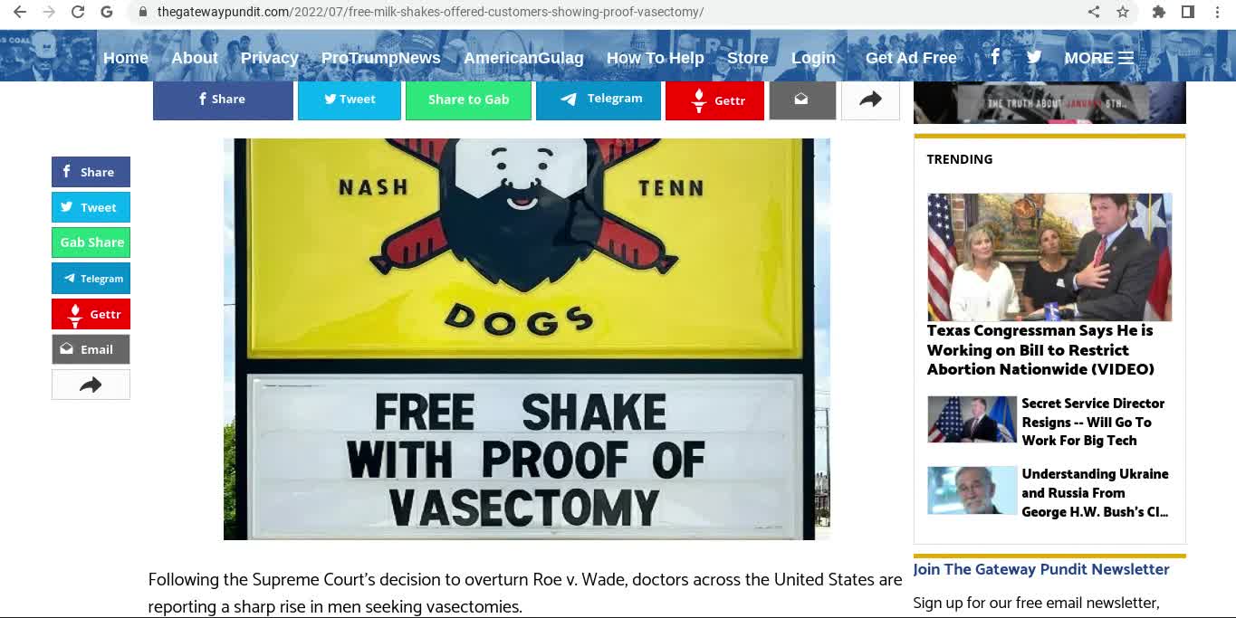Click sidebar Telegram share button
Screen dimensions: 1236x618
click(x=91, y=278)
